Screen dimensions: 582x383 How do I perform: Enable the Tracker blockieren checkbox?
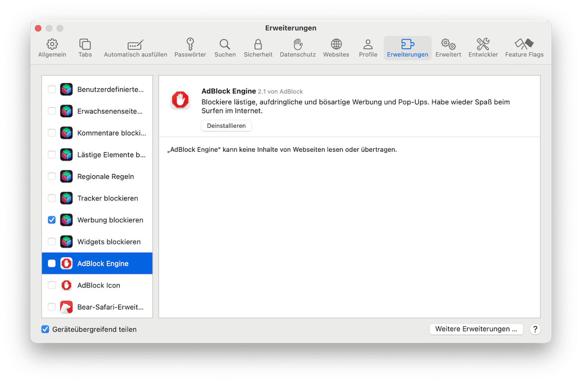click(52, 198)
